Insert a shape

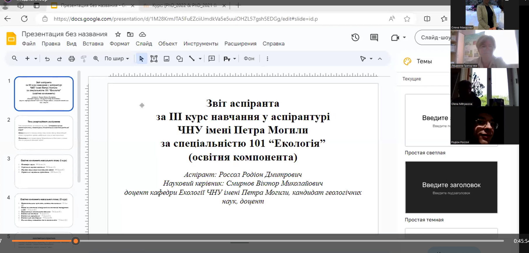click(180, 59)
